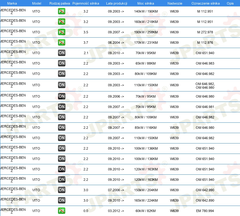Click the ON diesel icon for engine OM 646.981

(x=61, y=107)
